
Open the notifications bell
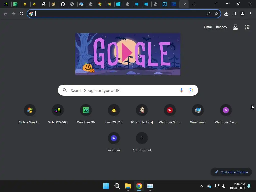click(x=249, y=186)
